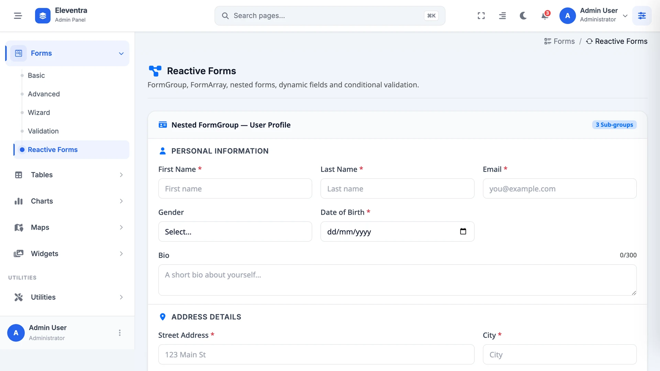The height and width of the screenshot is (371, 660).
Task: Open the notifications bell
Action: coord(545,16)
